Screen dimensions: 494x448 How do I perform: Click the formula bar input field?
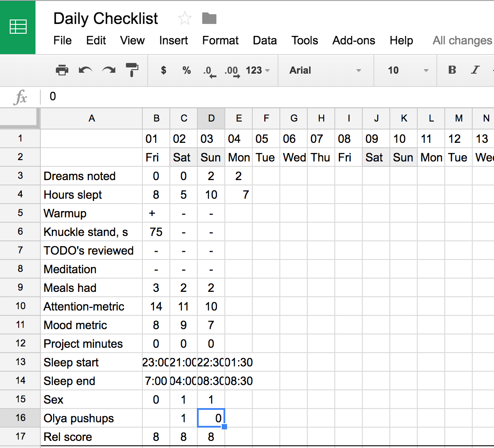(266, 96)
